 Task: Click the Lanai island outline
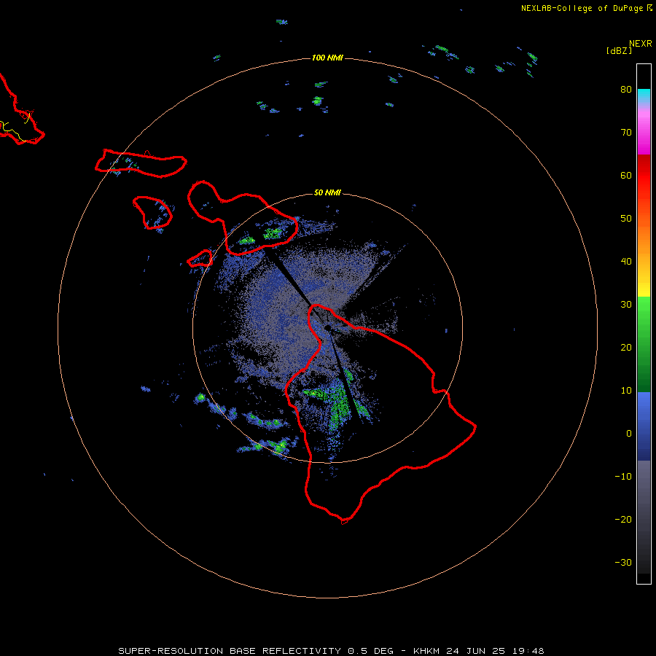pos(153,213)
